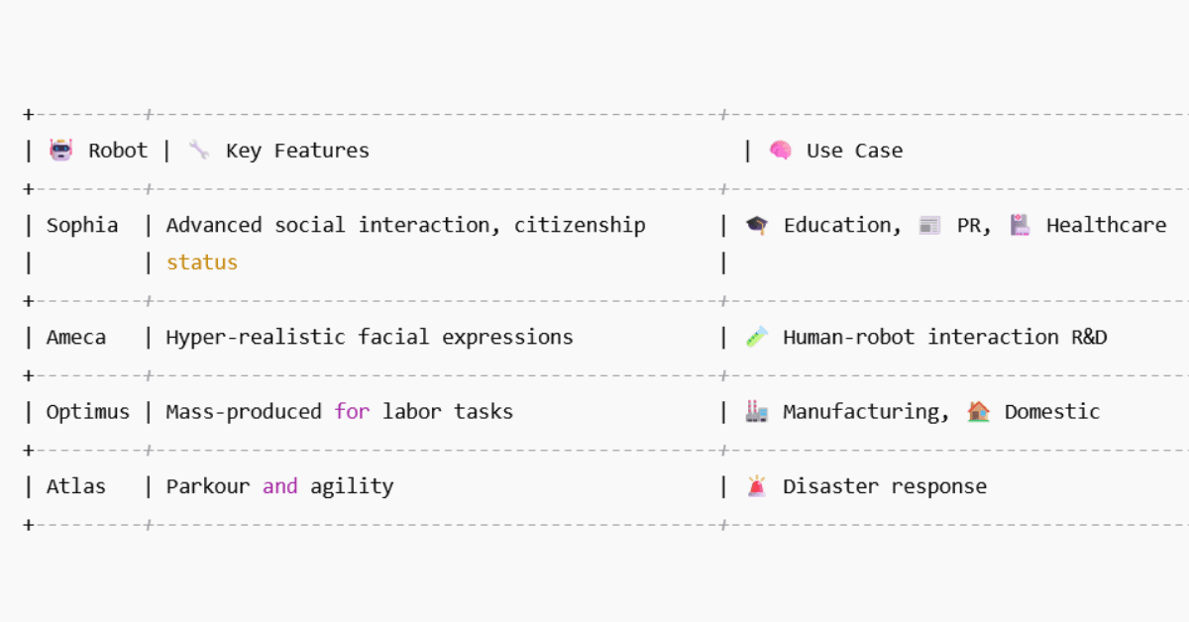Click the purple keyword for in Optimus row
The width and height of the screenshot is (1189, 622).
[x=352, y=411]
